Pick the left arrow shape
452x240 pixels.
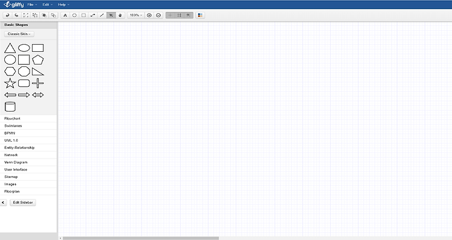10,95
